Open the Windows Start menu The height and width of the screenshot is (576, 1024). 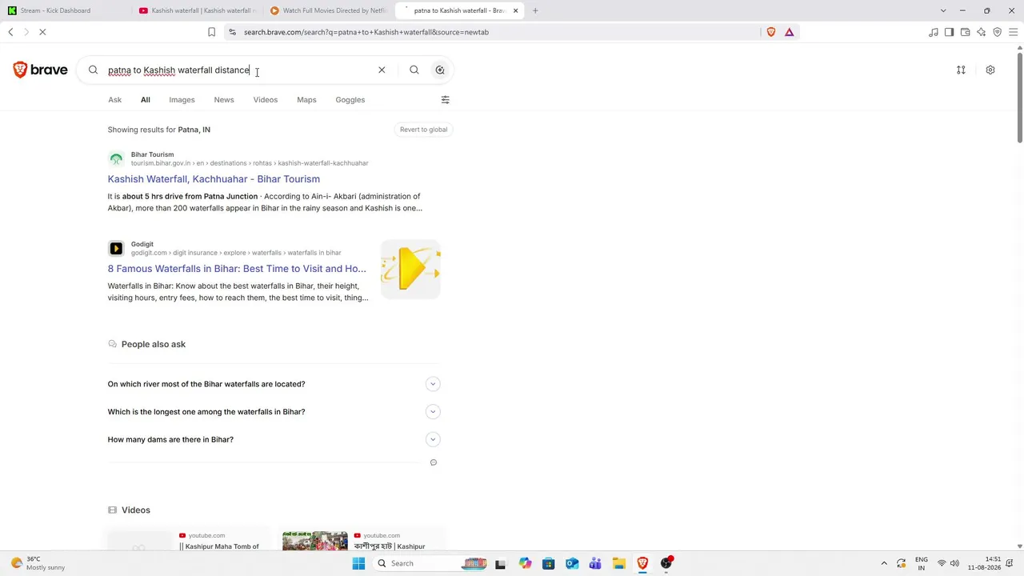[358, 563]
